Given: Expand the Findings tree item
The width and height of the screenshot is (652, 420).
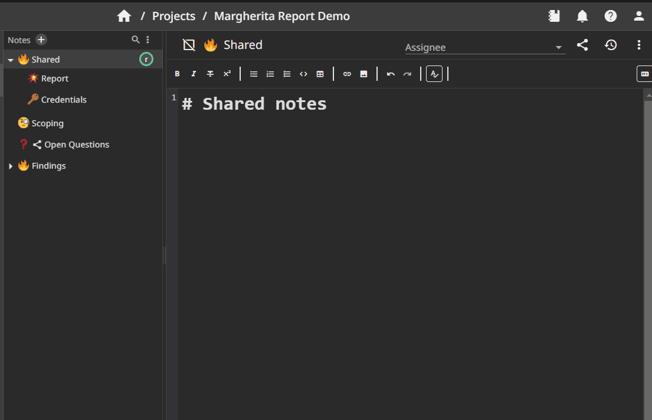Looking at the screenshot, I should coord(11,166).
